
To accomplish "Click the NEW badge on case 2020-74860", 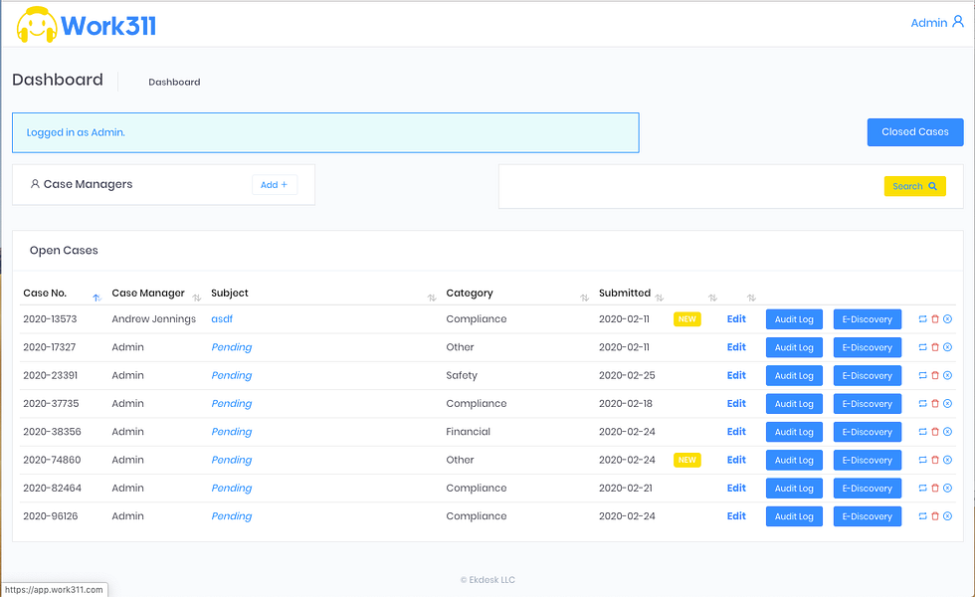I will point(687,460).
